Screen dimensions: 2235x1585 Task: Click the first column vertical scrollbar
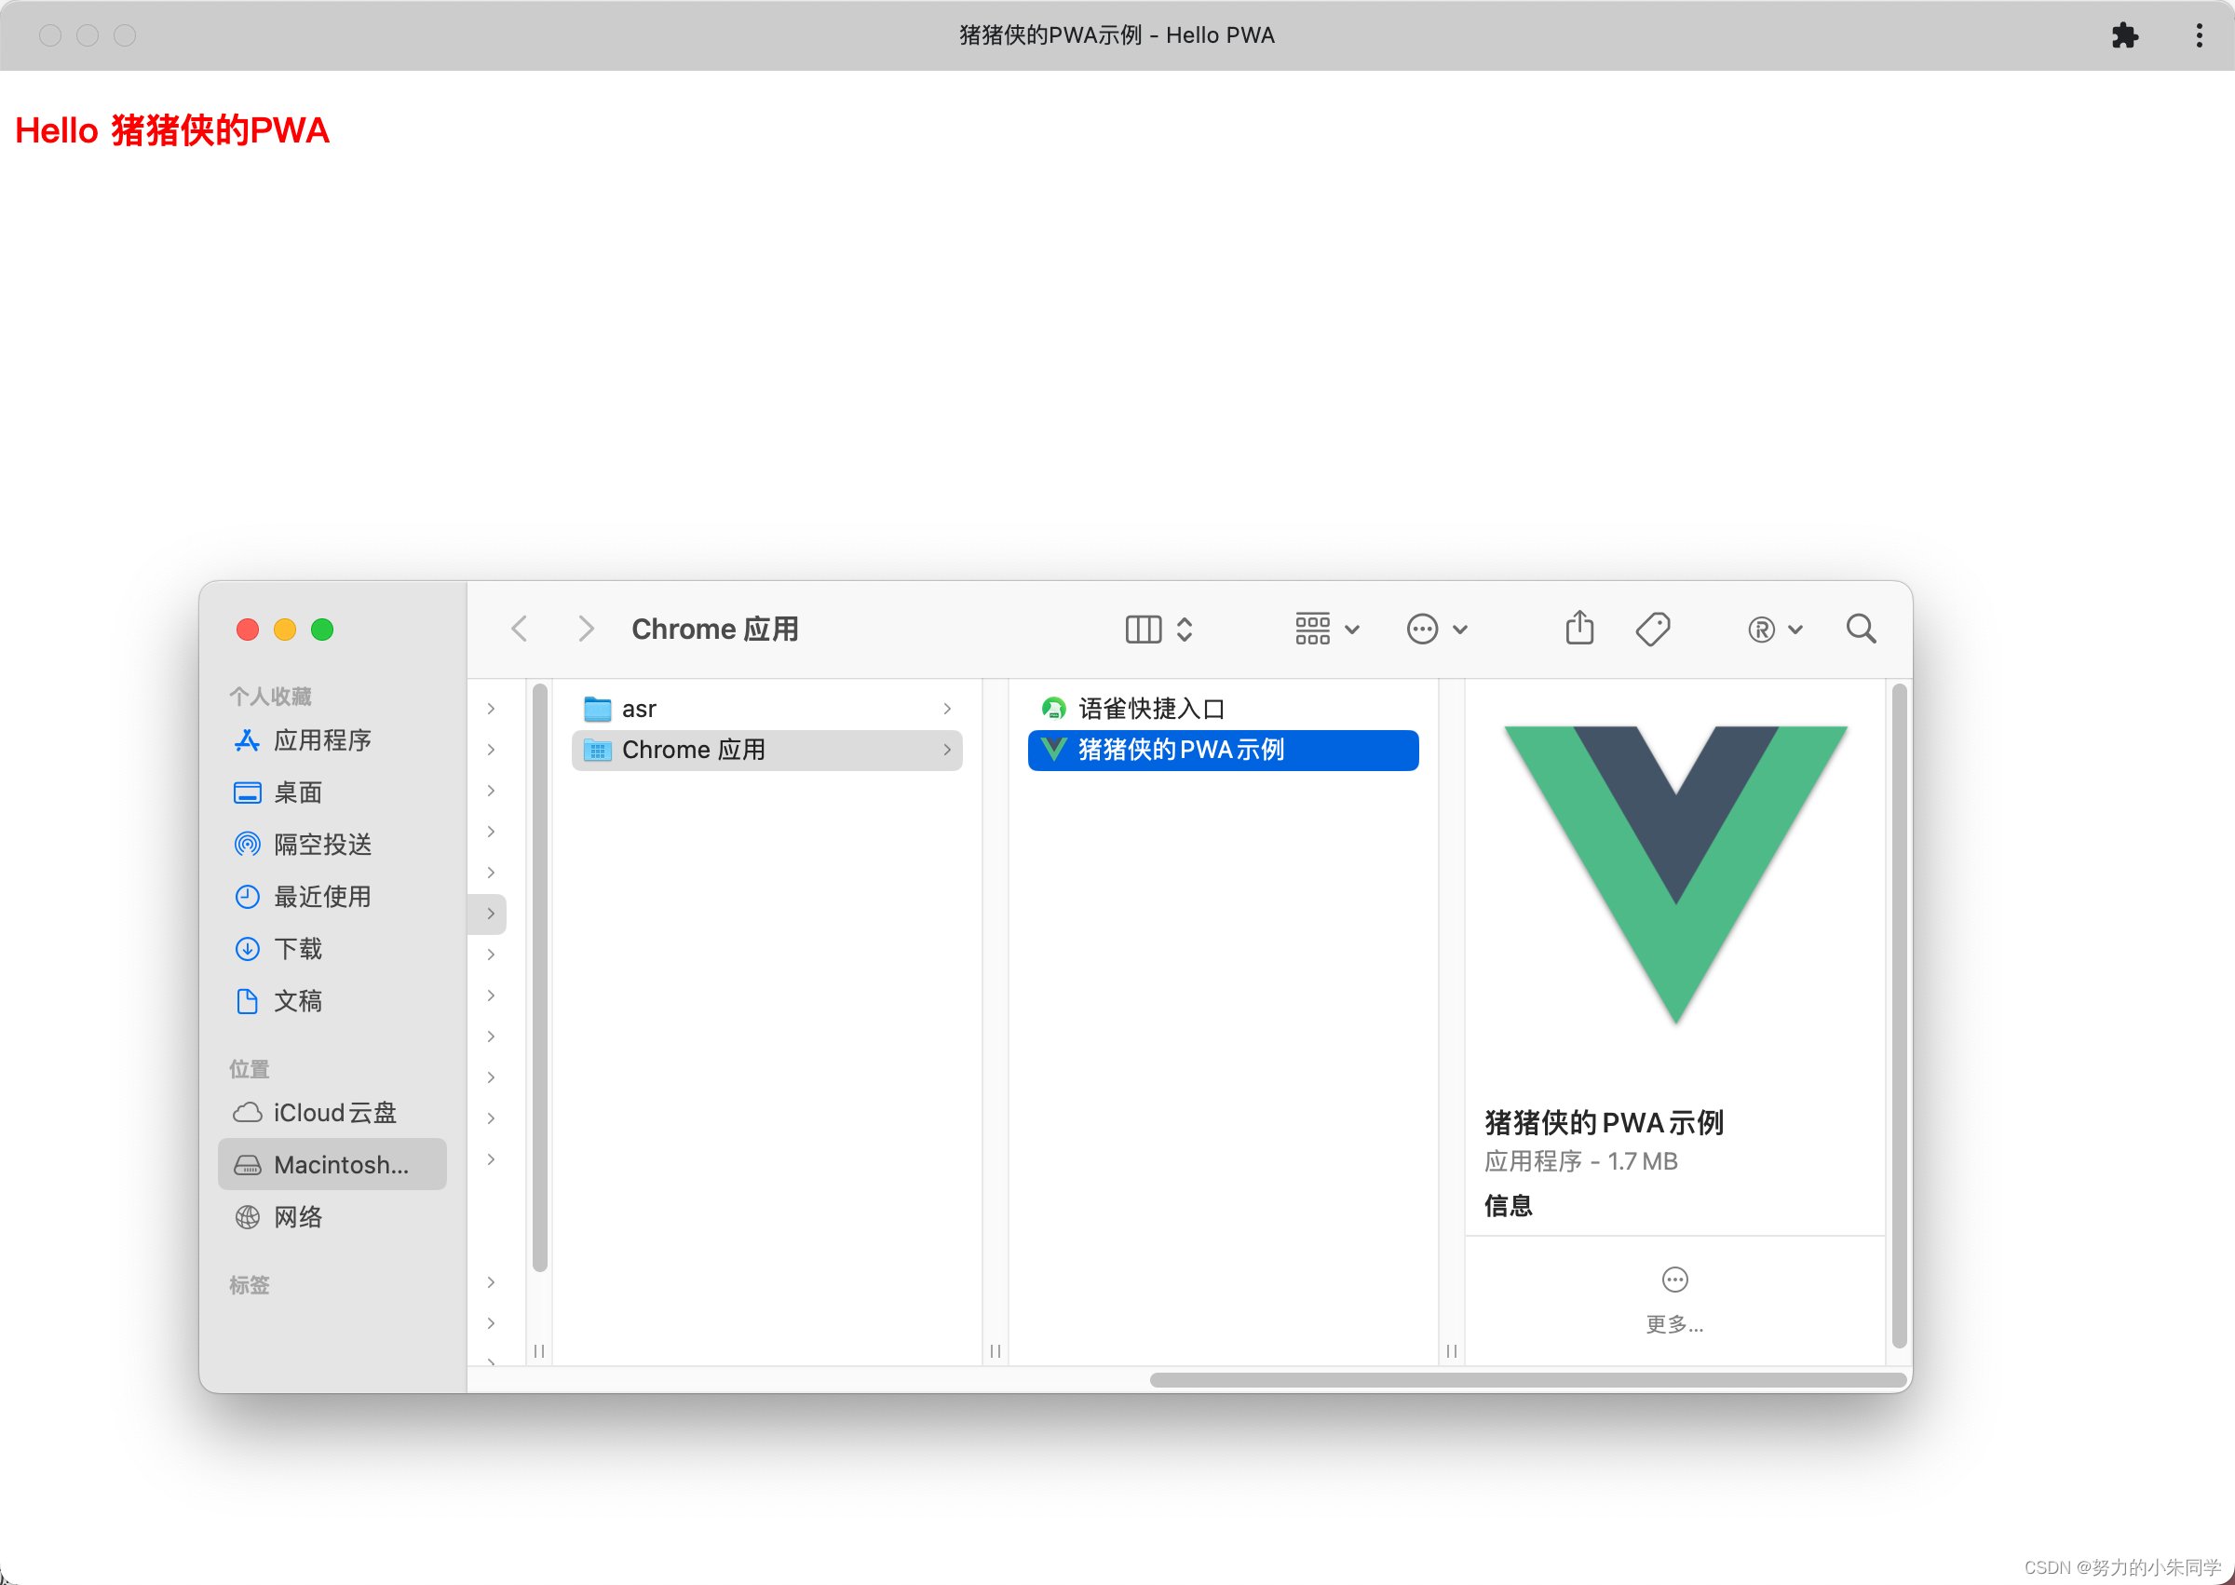click(x=540, y=977)
